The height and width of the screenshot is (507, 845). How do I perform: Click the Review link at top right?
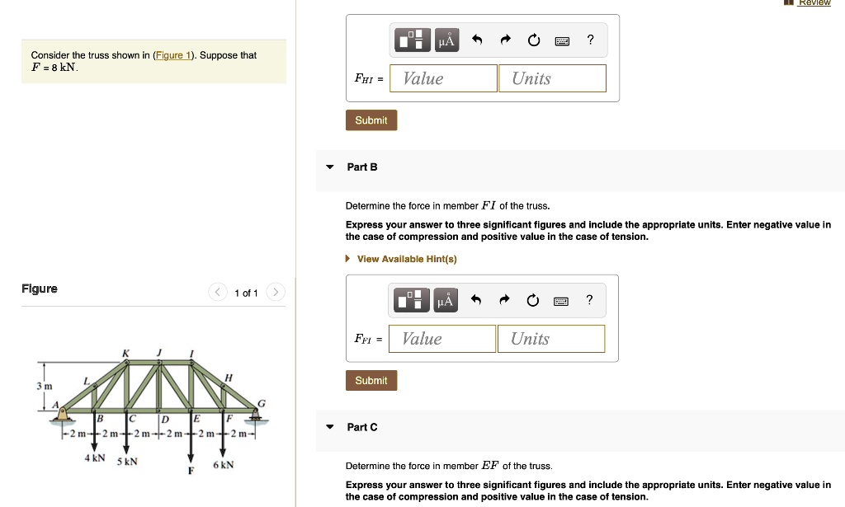tap(814, 2)
